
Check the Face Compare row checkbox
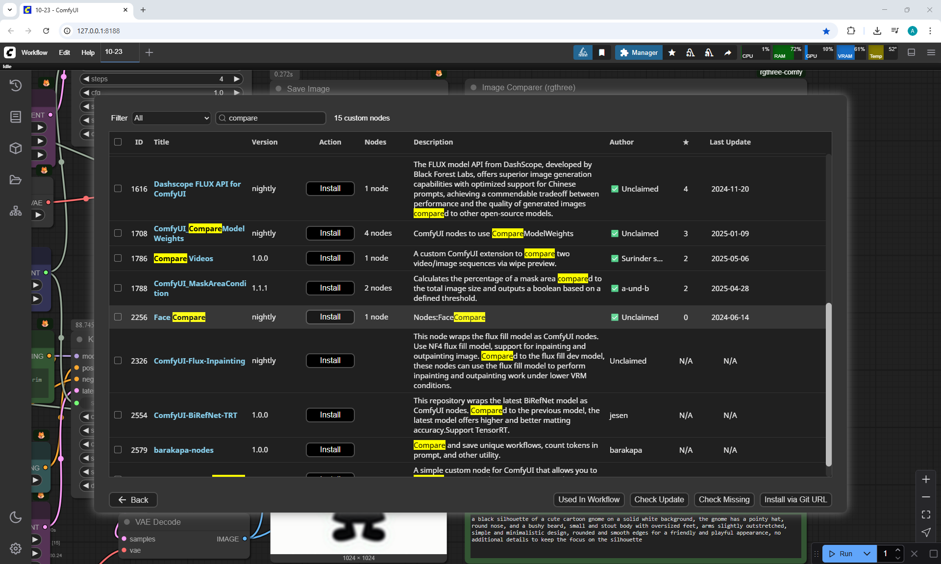point(118,317)
